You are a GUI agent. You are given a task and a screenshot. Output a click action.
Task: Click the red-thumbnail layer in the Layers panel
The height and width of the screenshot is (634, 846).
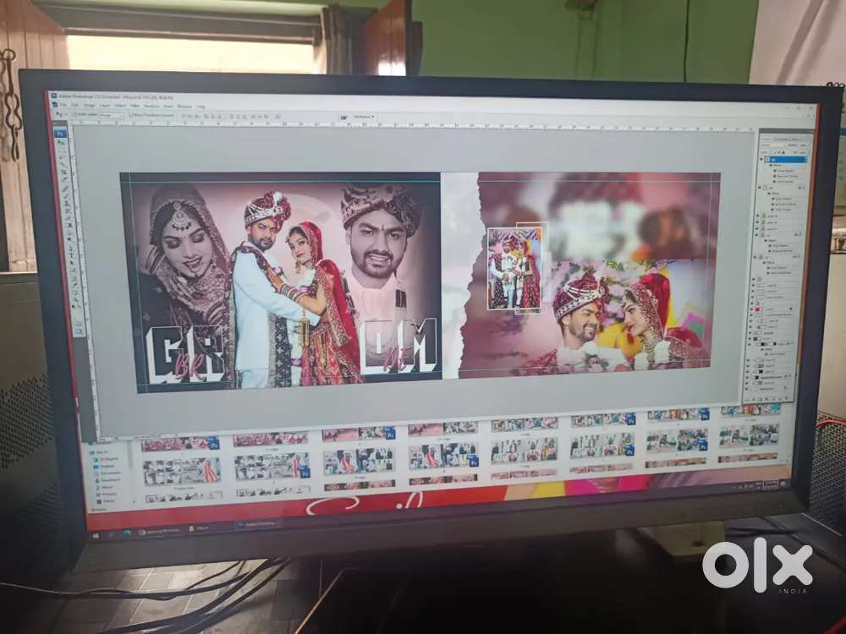[x=773, y=309]
